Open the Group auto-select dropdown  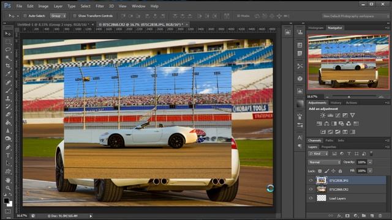click(x=58, y=16)
